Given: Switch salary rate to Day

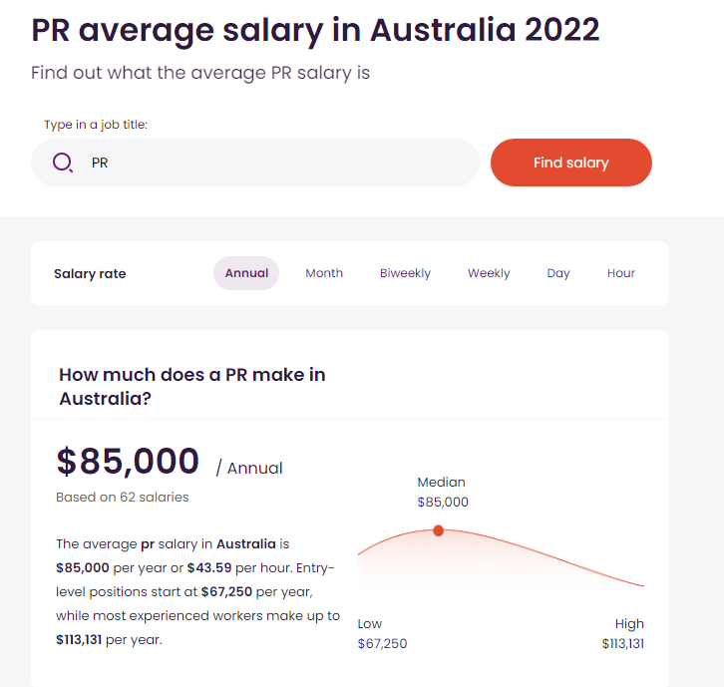Looking at the screenshot, I should [x=558, y=273].
